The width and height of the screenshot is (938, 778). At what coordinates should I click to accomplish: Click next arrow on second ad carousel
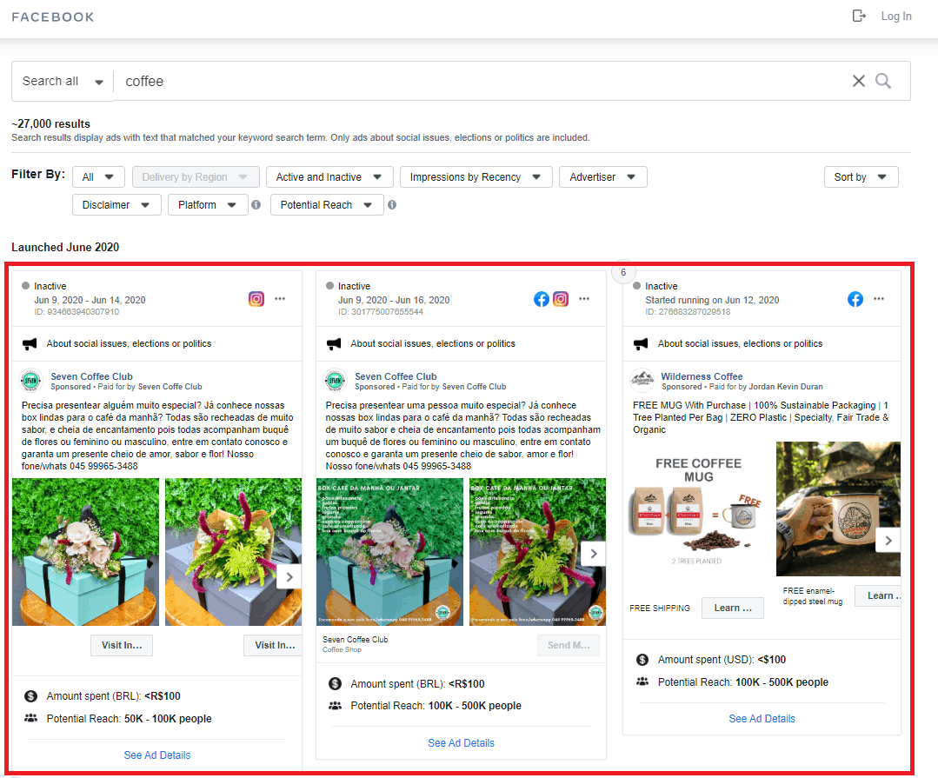tap(593, 554)
